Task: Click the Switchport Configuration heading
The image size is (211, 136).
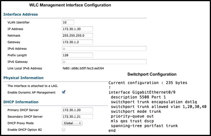Action: 152,74
